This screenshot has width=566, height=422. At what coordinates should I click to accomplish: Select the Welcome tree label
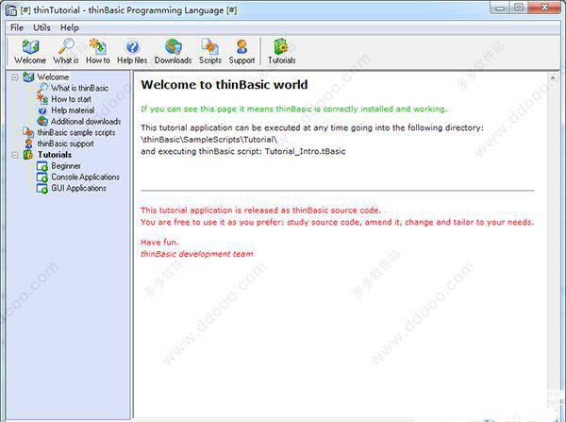tap(53, 77)
